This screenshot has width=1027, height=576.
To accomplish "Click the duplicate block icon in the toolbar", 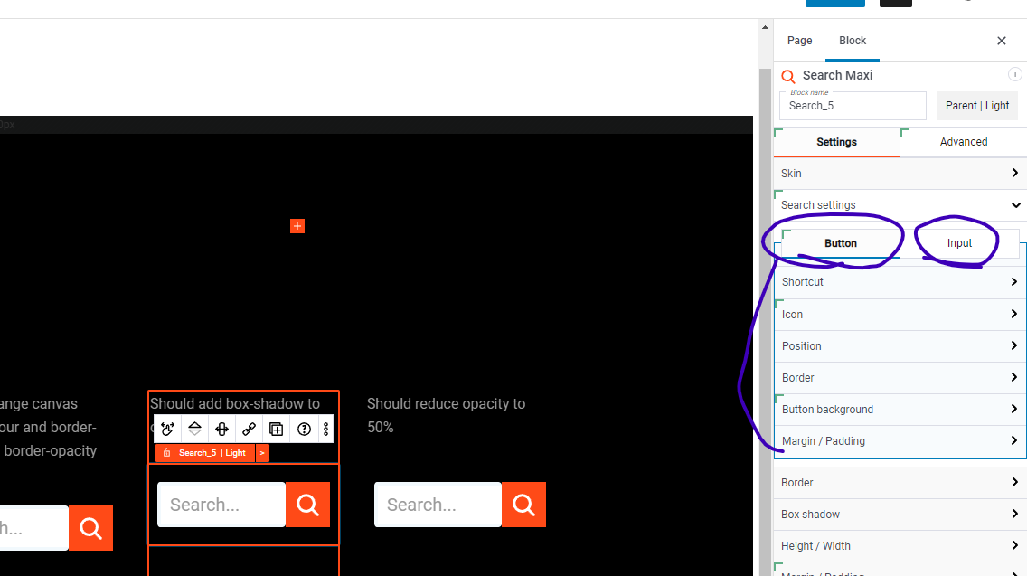I will point(276,429).
